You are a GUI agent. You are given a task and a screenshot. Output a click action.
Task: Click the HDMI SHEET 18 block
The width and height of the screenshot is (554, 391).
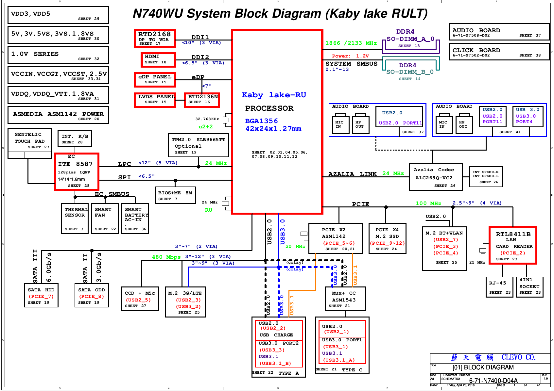click(x=158, y=60)
